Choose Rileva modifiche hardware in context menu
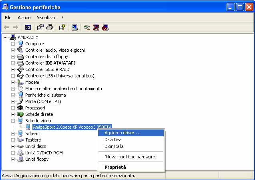 point(131,157)
